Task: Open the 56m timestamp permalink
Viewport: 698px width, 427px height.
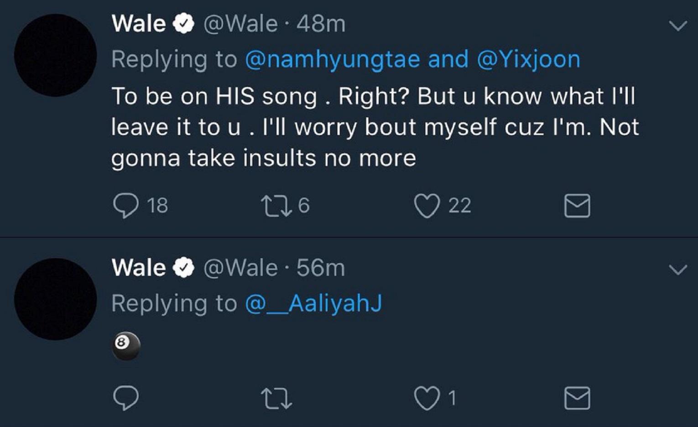Action: click(321, 268)
